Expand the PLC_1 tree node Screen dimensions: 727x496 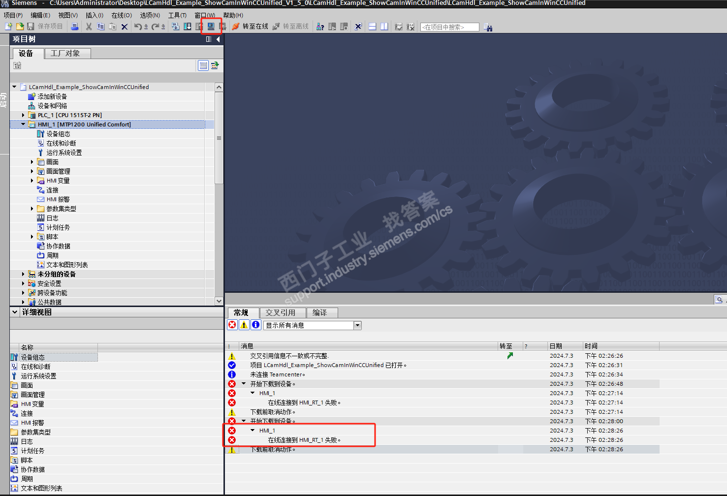pyautogui.click(x=23, y=115)
